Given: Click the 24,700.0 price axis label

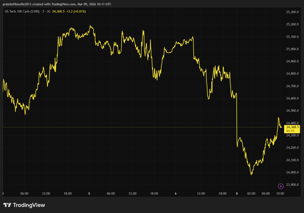Looking at the screenshot, I should [292, 86].
